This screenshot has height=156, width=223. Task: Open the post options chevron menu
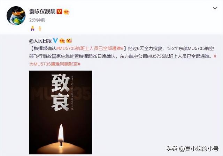pos(215,8)
